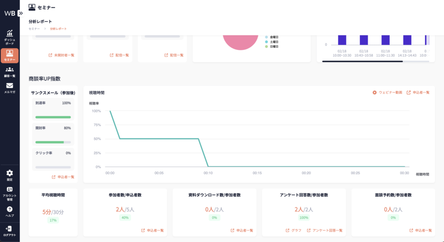Play the ウェビナー動画 video link
444x242 pixels.
click(387, 92)
